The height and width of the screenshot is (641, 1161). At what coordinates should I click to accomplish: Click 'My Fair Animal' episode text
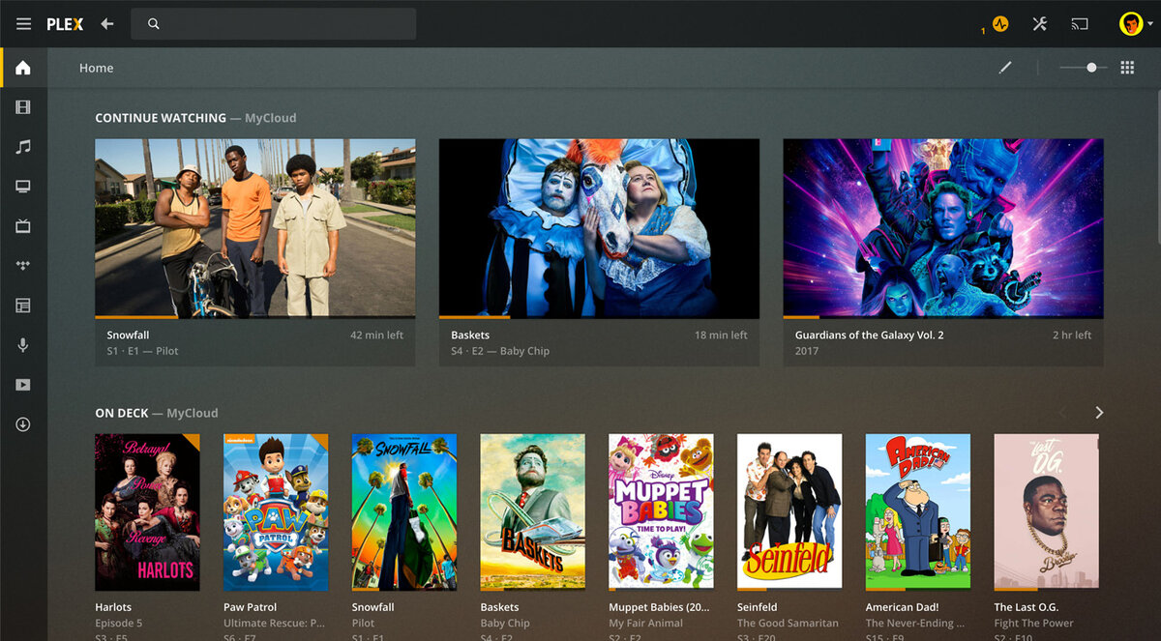click(645, 624)
